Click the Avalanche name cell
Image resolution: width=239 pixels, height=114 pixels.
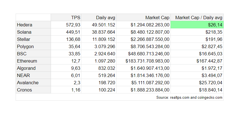click(33, 83)
